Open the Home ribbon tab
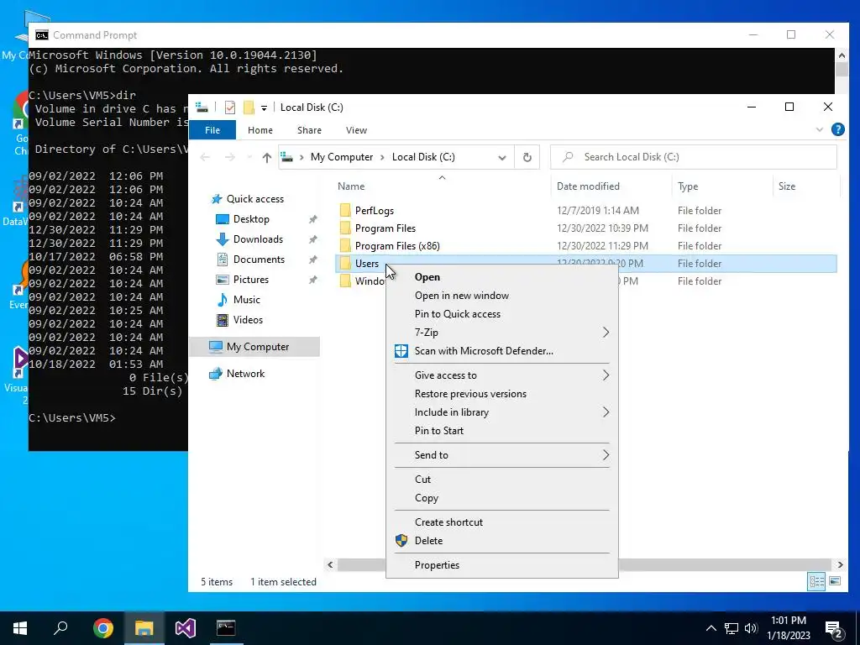 260,130
